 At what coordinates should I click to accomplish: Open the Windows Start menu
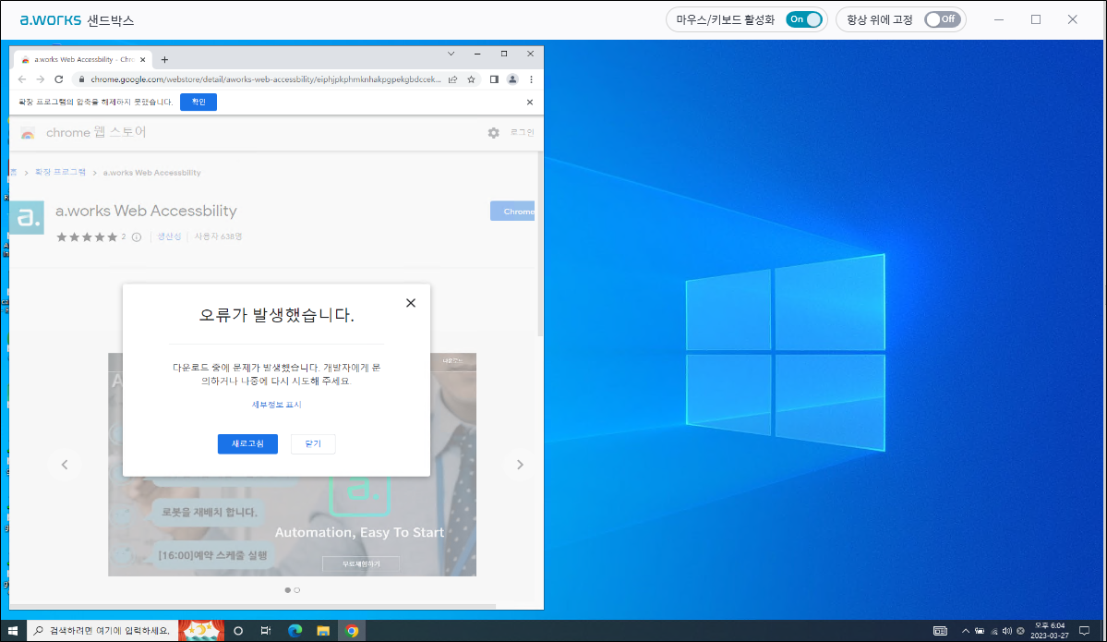(13, 631)
